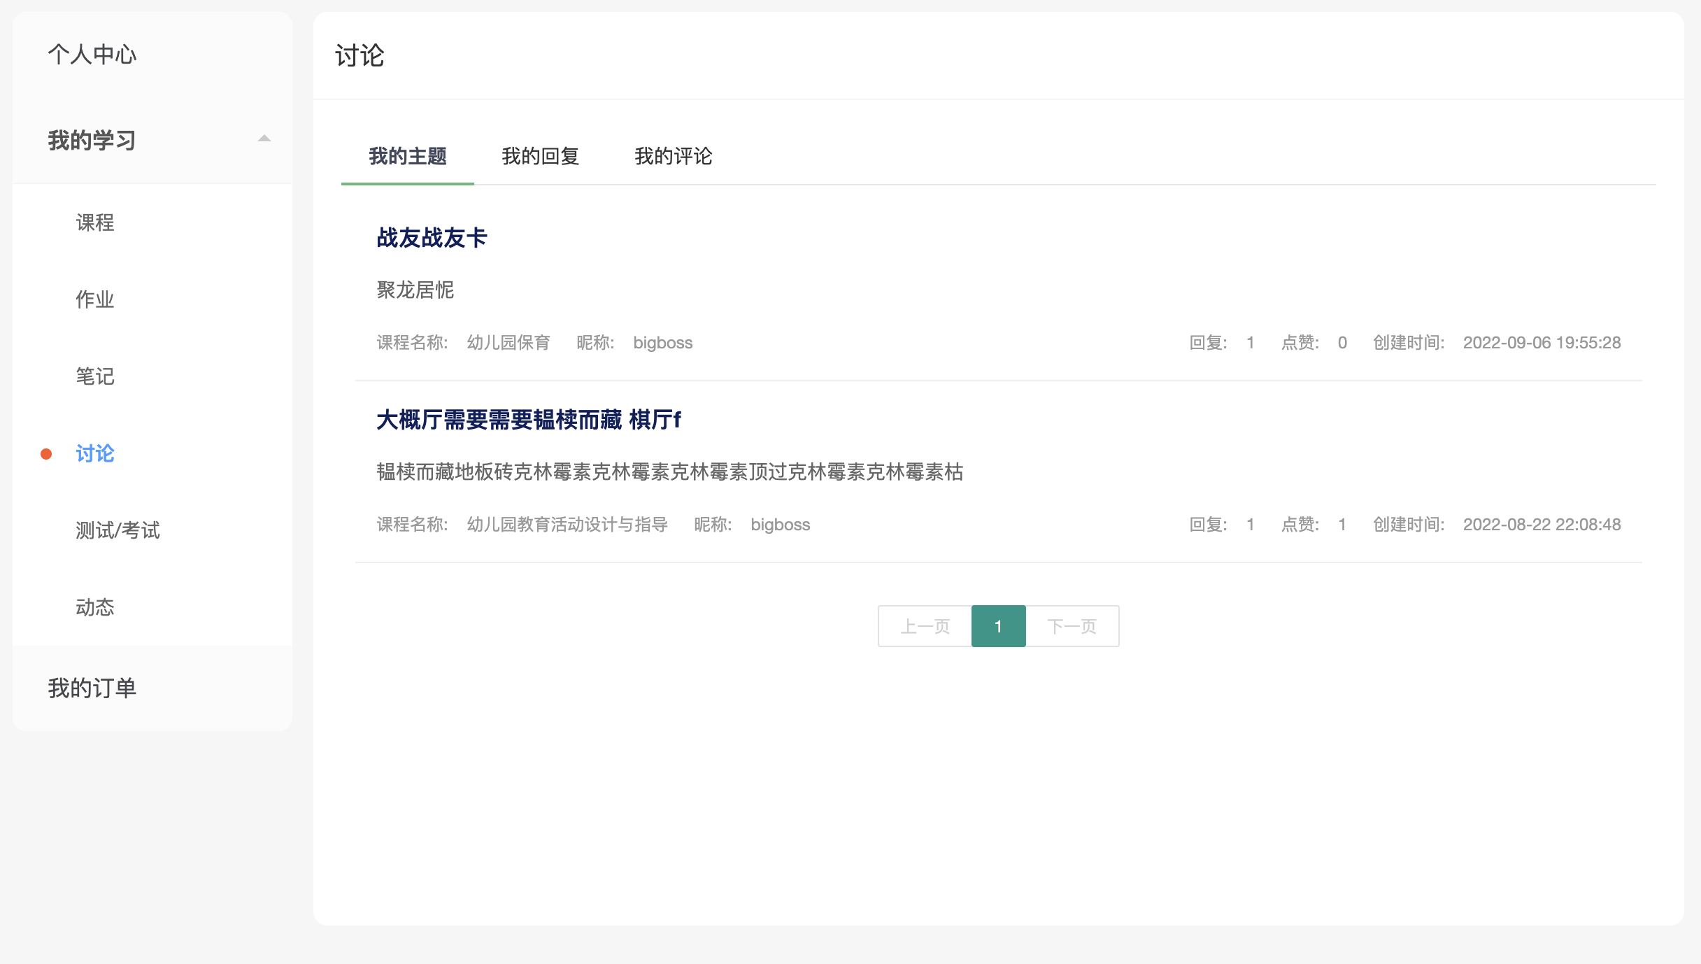Viewport: 1701px width, 964px height.
Task: Collapse the 我的学习 section arrow
Action: [264, 139]
